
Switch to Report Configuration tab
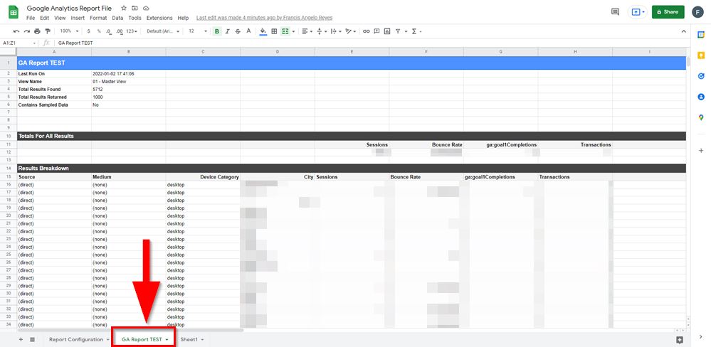coord(76,339)
